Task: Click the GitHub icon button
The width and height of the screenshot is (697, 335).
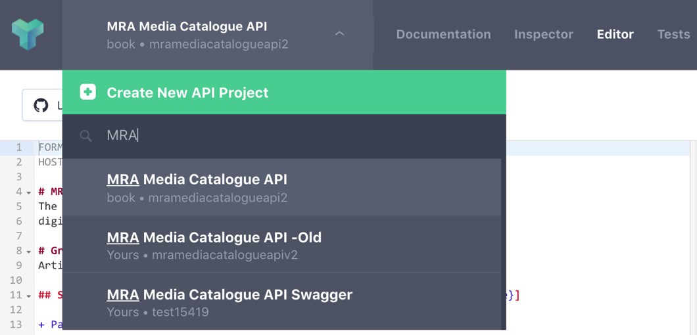Action: pyautogui.click(x=41, y=105)
